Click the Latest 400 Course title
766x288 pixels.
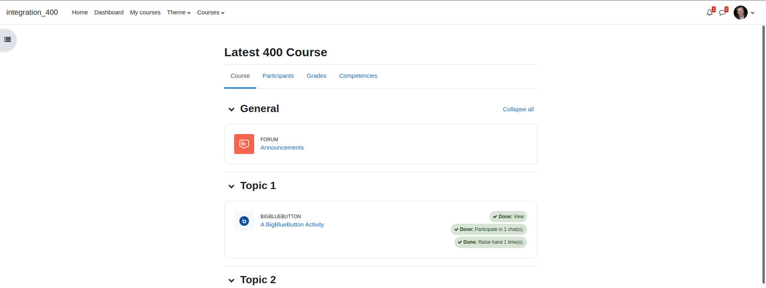tap(276, 52)
